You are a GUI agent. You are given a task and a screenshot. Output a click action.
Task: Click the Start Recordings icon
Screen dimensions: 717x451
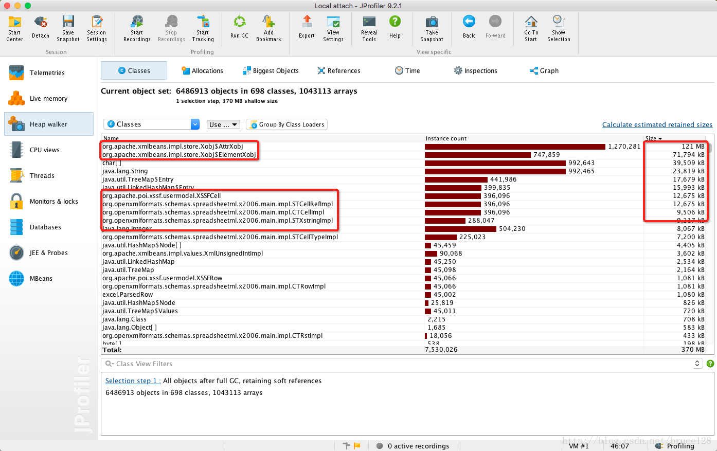(137, 28)
